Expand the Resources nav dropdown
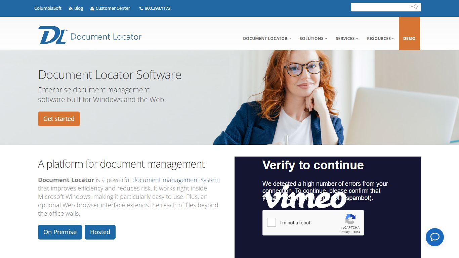Viewport: 459px width, 258px height. coord(381,39)
